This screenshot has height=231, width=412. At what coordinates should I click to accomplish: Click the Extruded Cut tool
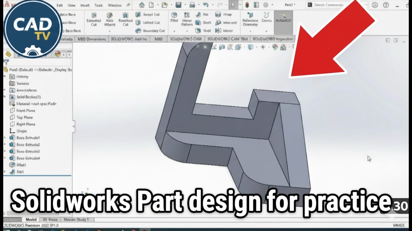point(94,19)
